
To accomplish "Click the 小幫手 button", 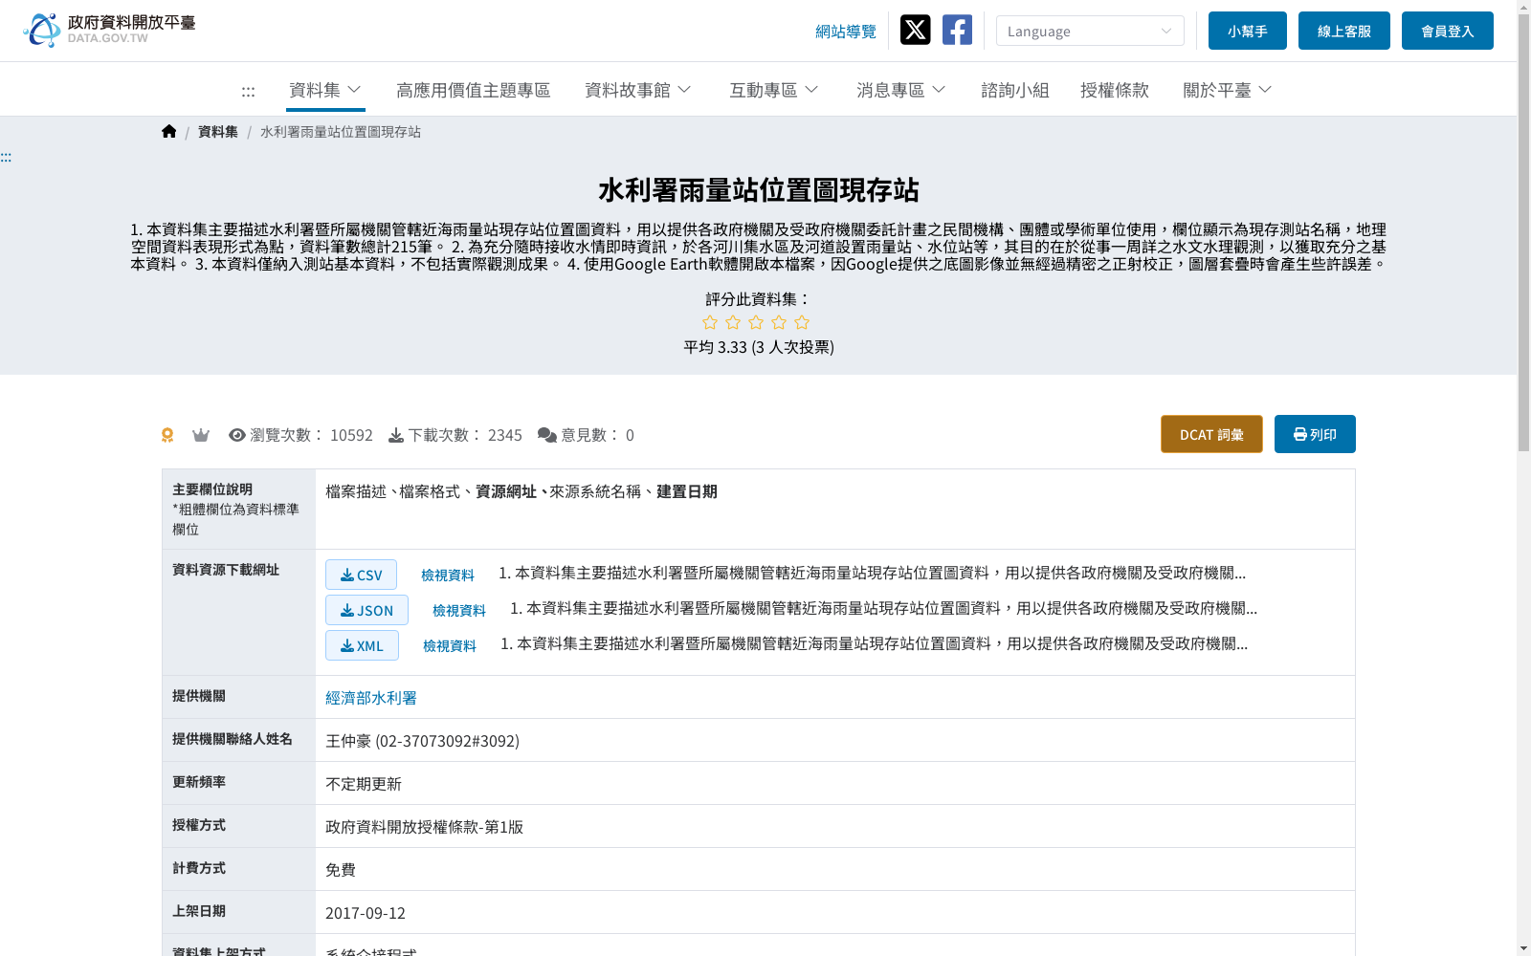I will pos(1248,31).
